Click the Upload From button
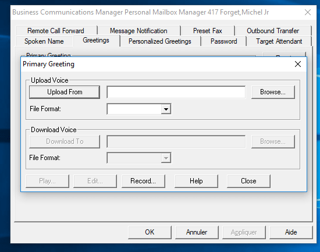The width and height of the screenshot is (320, 252). tap(65, 92)
